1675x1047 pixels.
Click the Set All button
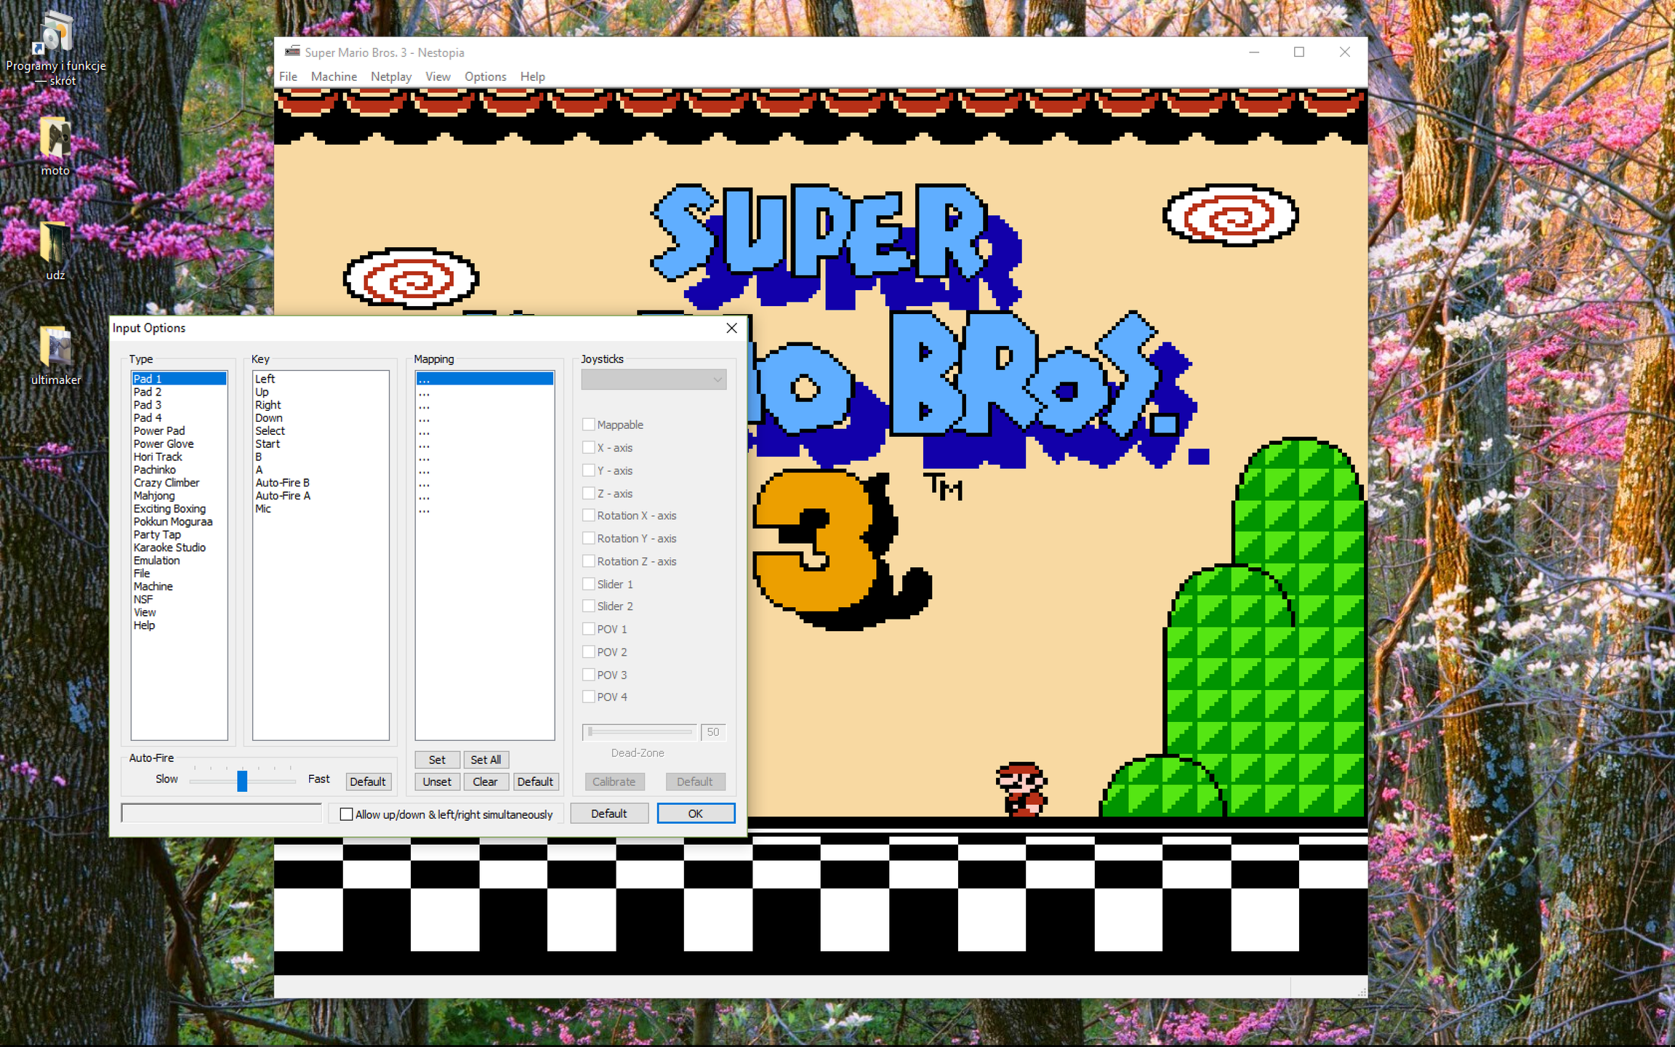[486, 760]
